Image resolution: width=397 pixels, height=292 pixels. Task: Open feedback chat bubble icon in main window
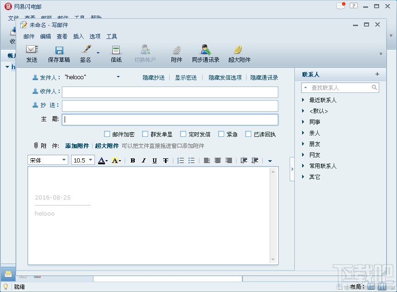pos(341,6)
